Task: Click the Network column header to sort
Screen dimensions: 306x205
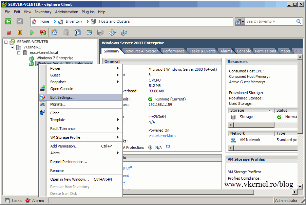Action: tap(251, 133)
